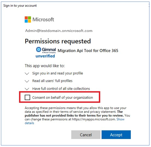The width and height of the screenshot is (151, 147).
Task: Click the unverified publisher label
Action: point(45,56)
